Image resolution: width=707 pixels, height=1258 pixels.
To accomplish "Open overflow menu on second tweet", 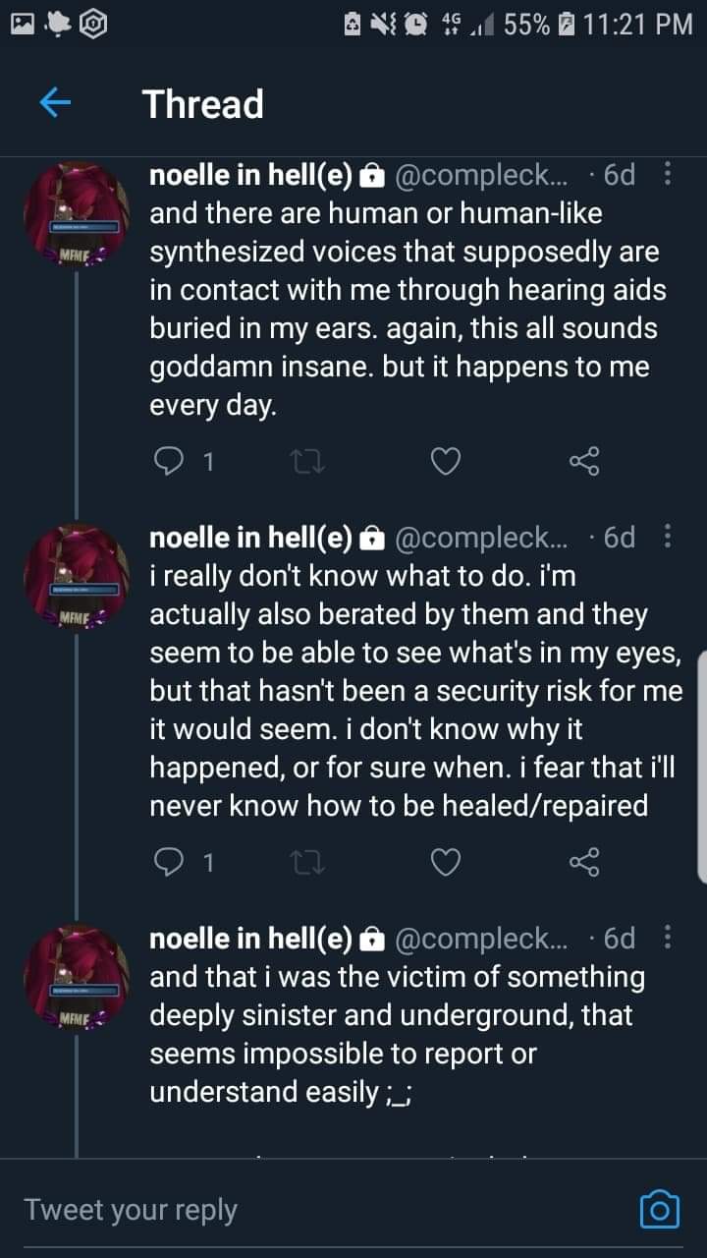I will pos(669,537).
